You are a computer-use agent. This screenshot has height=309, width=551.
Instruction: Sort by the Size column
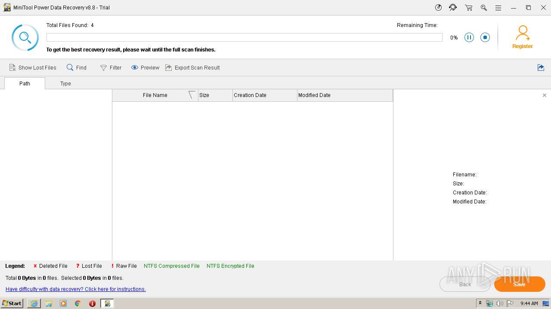point(215,95)
